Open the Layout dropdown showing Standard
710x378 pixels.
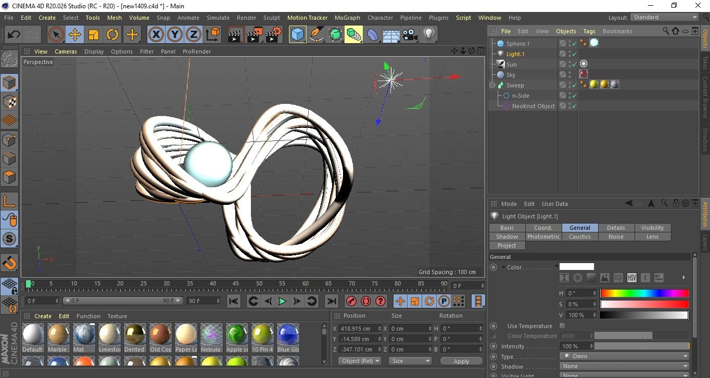tap(664, 17)
